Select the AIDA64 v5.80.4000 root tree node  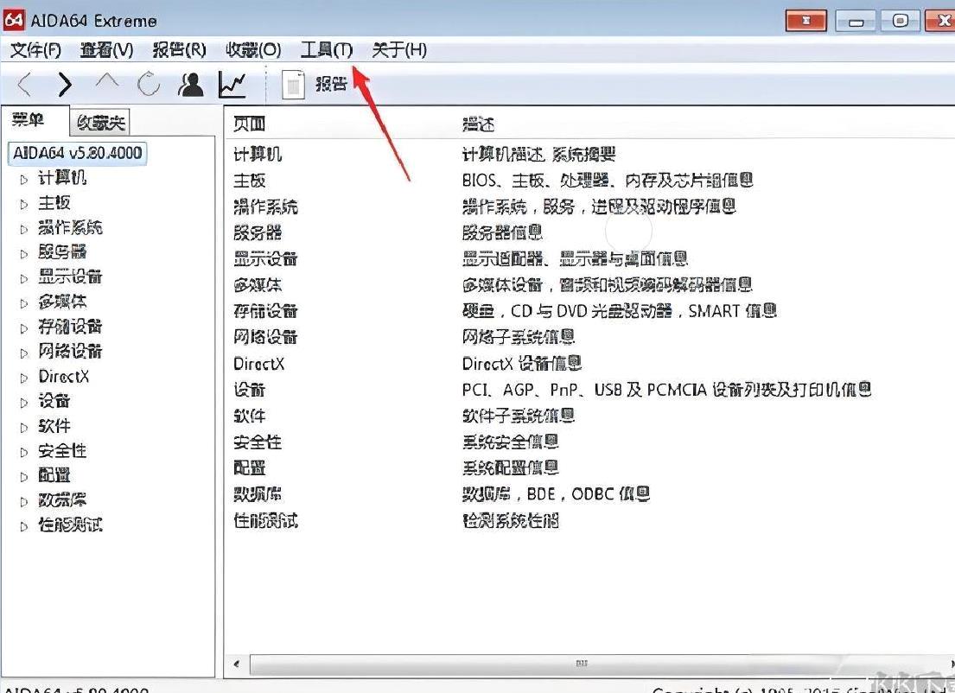(77, 152)
